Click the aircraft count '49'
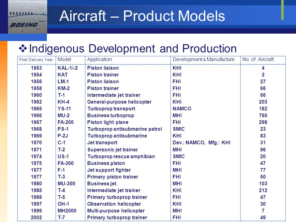 click(x=263, y=218)
